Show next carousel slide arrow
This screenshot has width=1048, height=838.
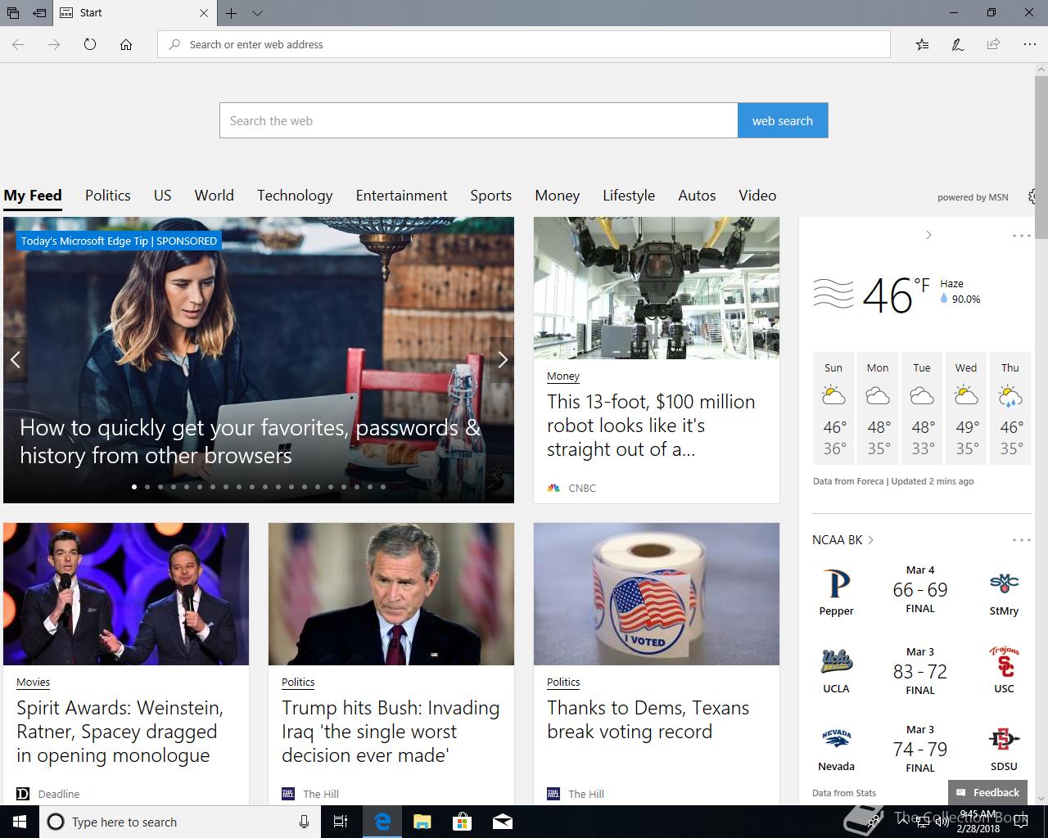click(x=503, y=359)
